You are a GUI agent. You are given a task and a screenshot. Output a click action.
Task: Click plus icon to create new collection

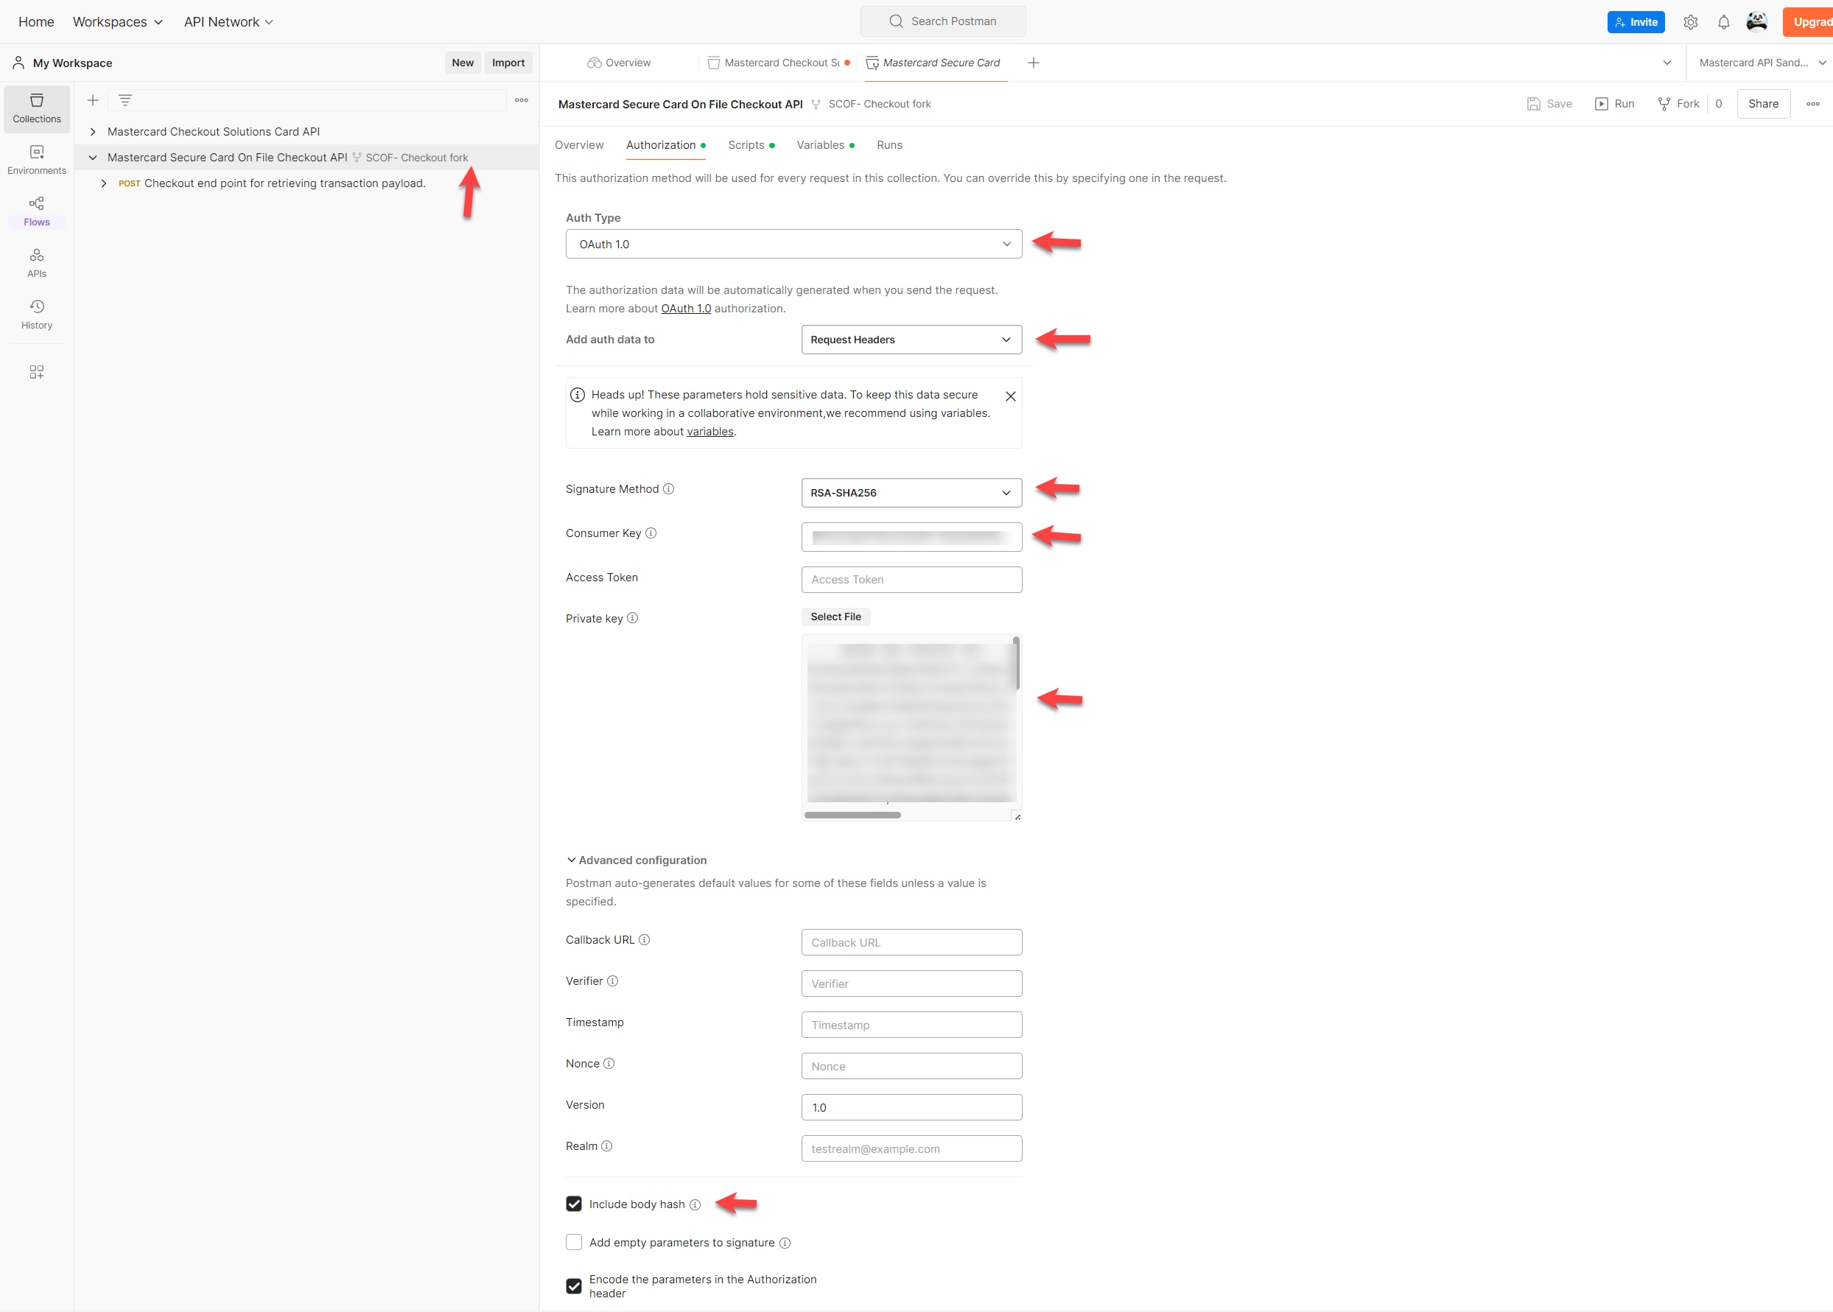pyautogui.click(x=93, y=100)
